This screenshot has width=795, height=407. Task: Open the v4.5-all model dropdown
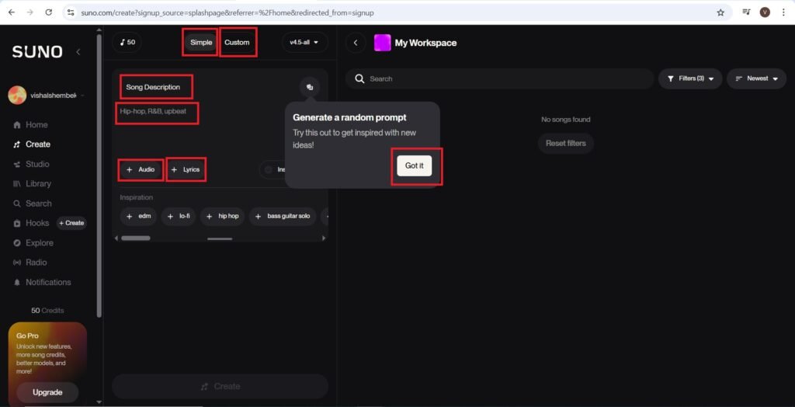pos(304,43)
